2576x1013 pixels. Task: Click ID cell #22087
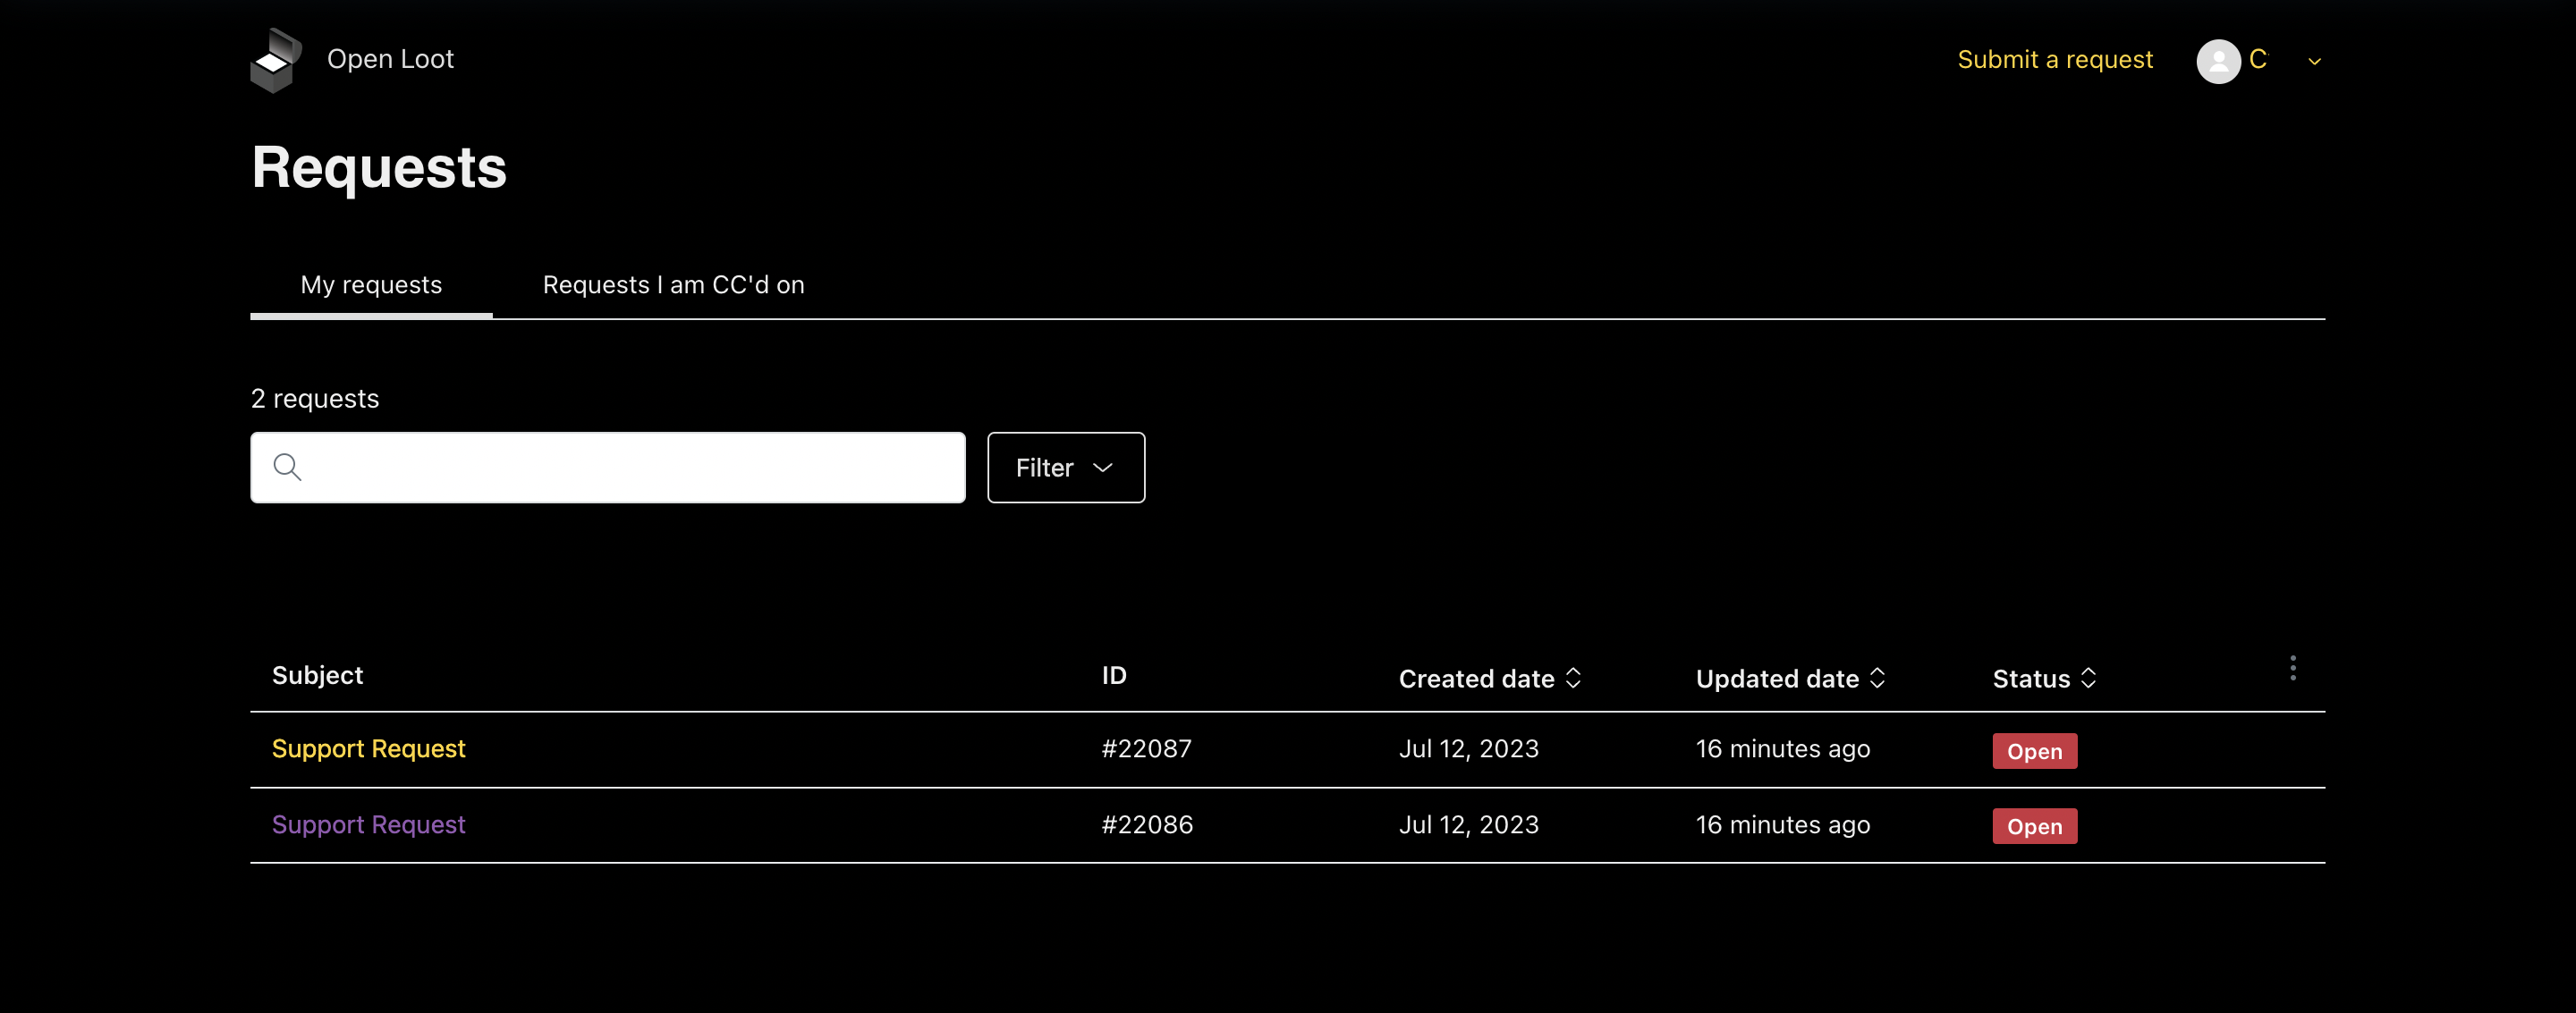(1146, 749)
